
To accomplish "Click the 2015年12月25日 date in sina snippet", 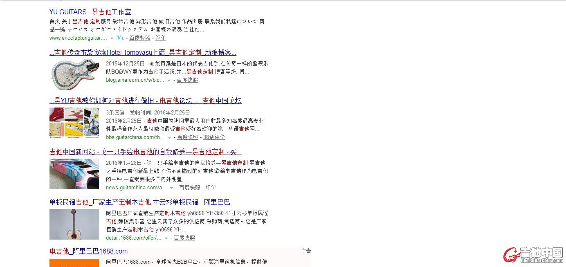I will pos(125,63).
